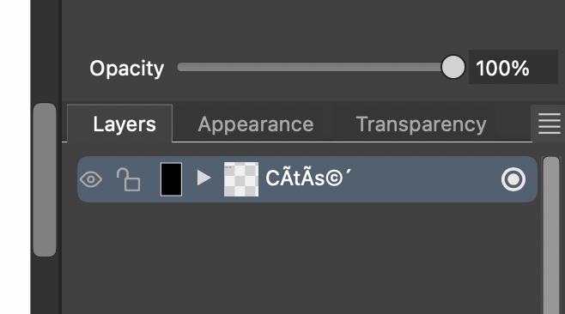Click the Opacity slider track middle
565x314 pixels.
(310, 67)
